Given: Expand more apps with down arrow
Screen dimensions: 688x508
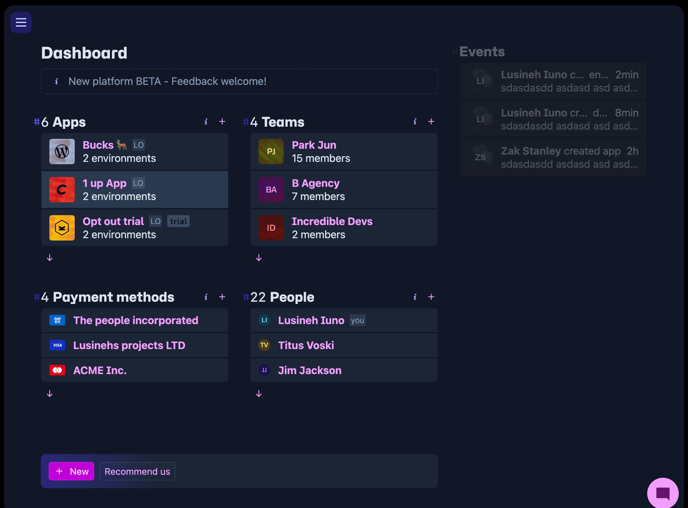Looking at the screenshot, I should pyautogui.click(x=50, y=258).
